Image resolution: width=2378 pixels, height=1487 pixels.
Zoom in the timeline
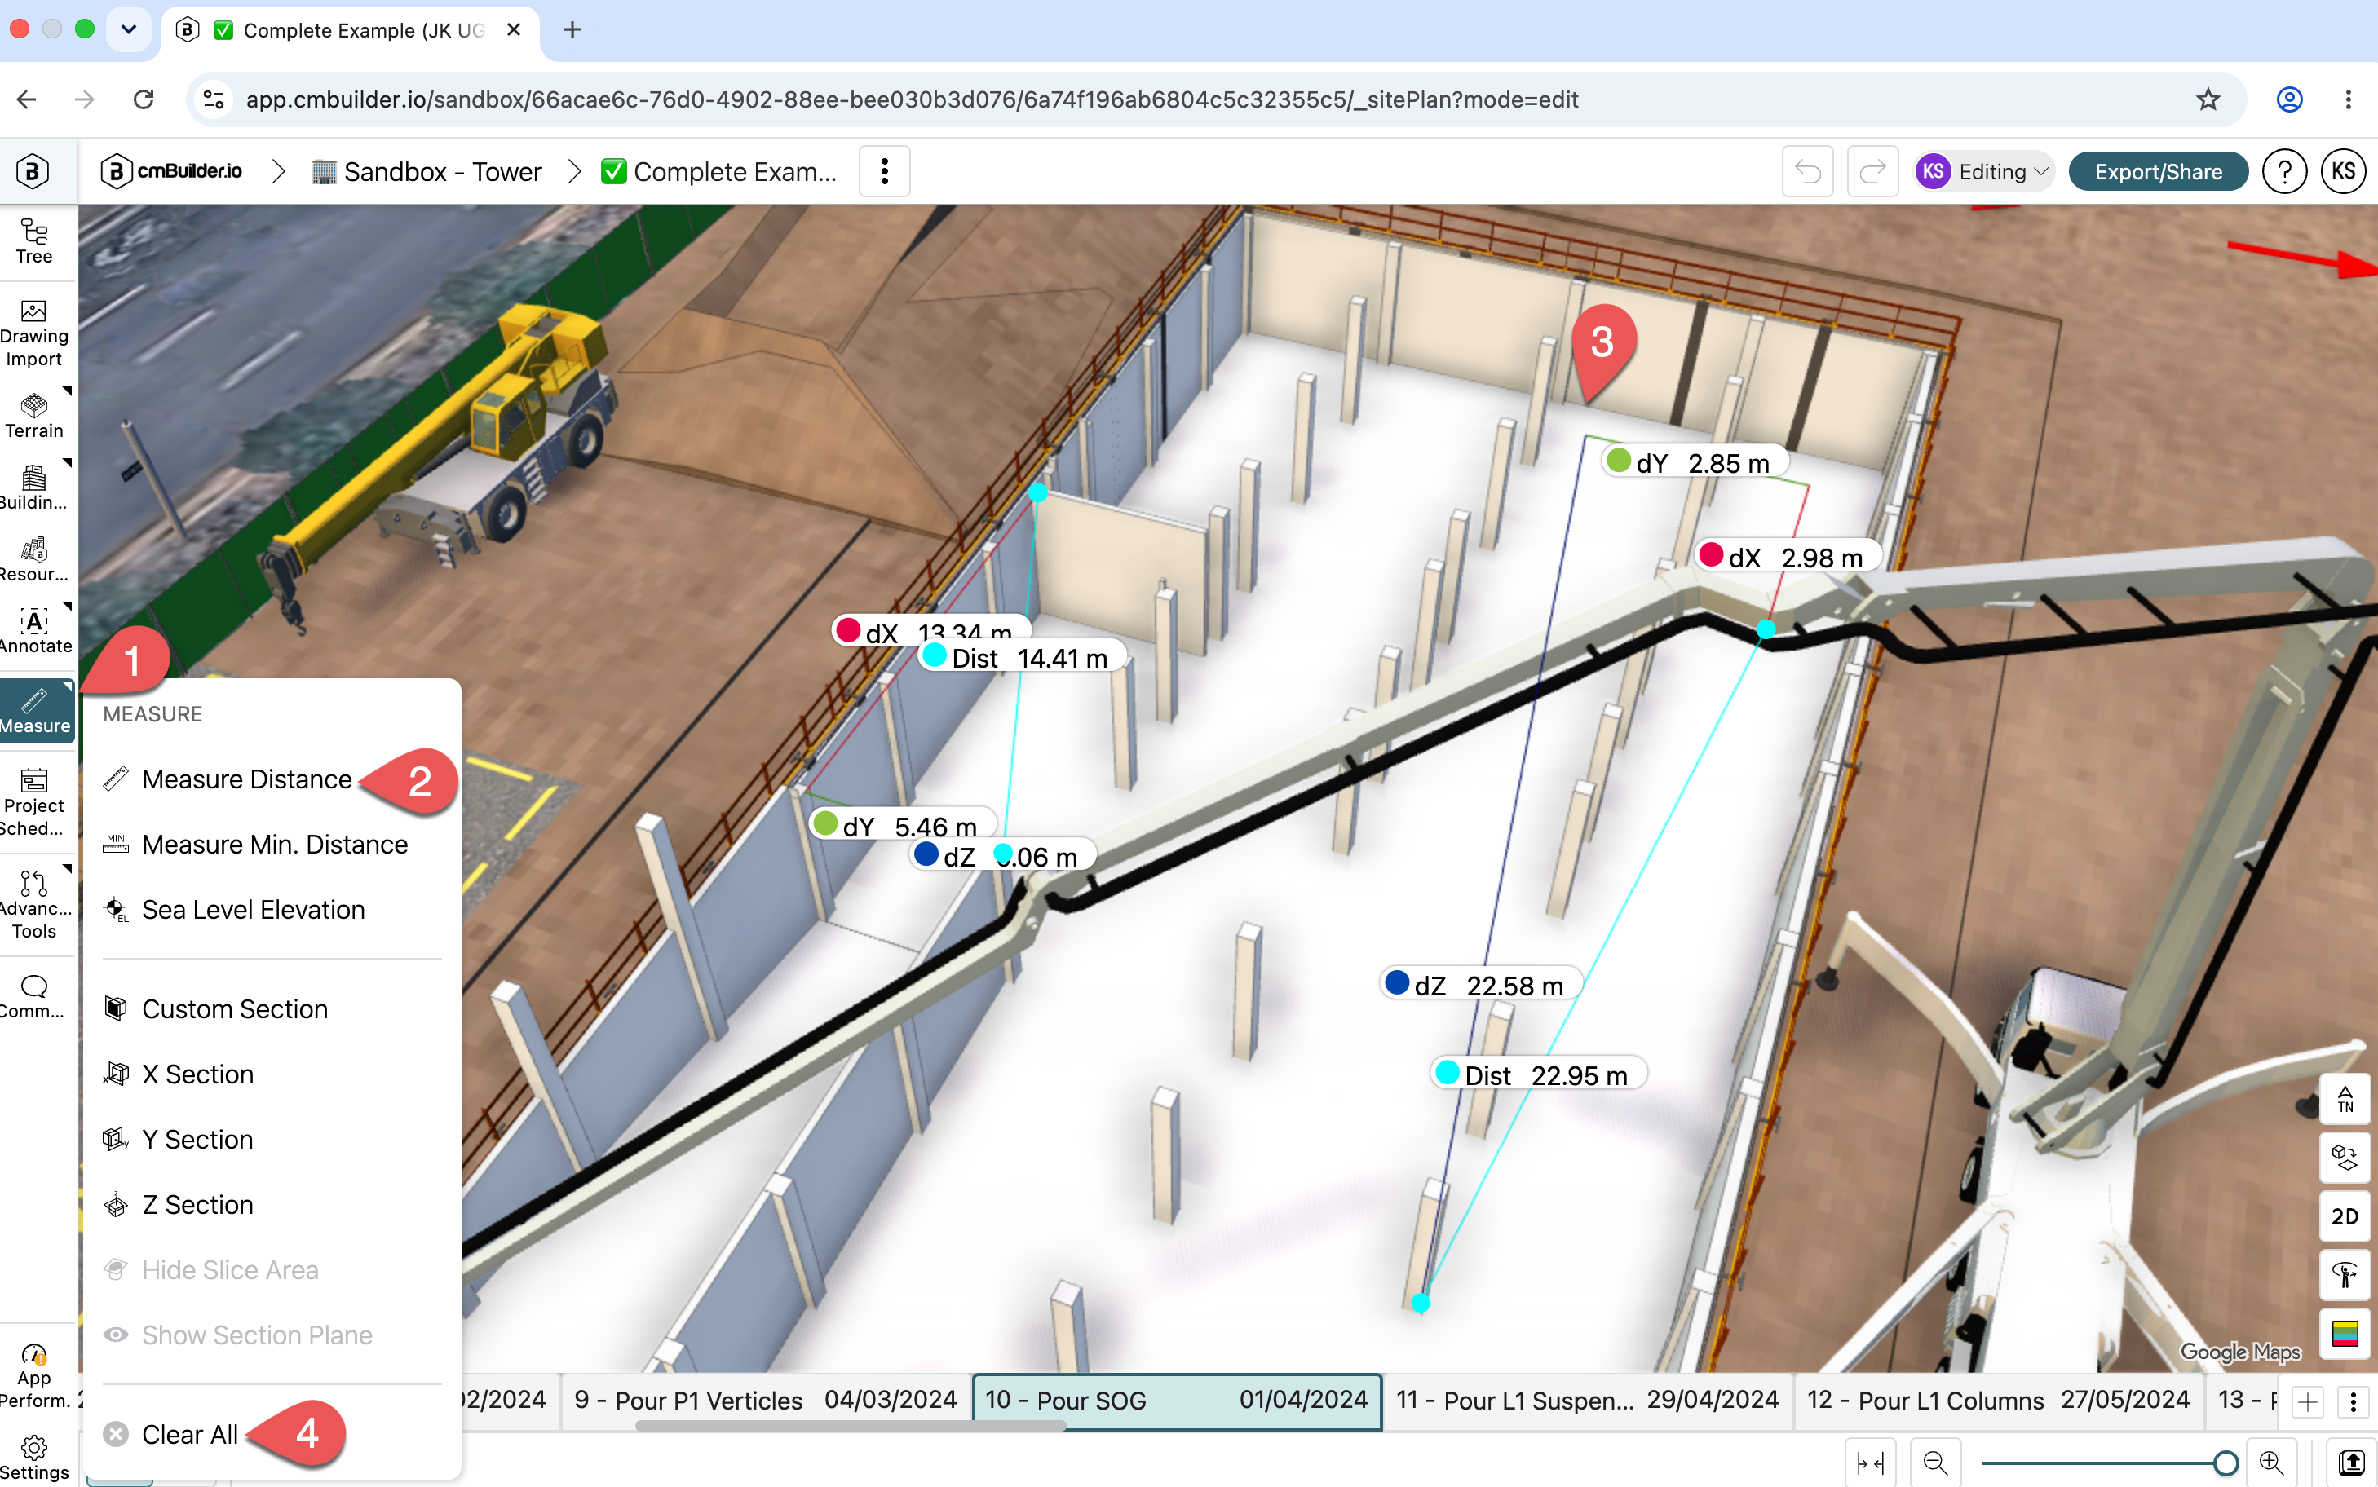click(2272, 1463)
